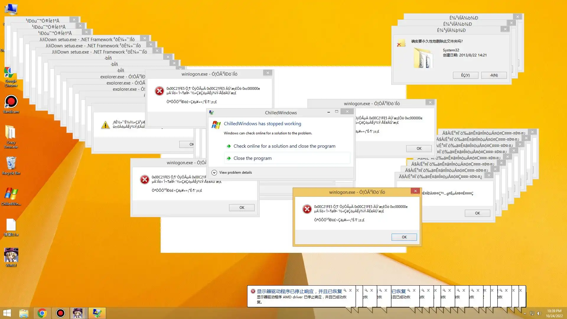This screenshot has height=319, width=567.
Task: Click the network status tray icon
Action: click(x=532, y=313)
